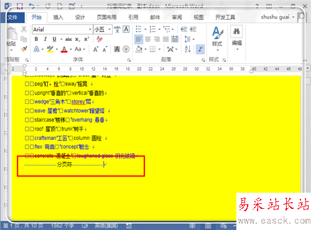Click the word 'watchtower' in document
This screenshot has width=311, height=230.
77,111
